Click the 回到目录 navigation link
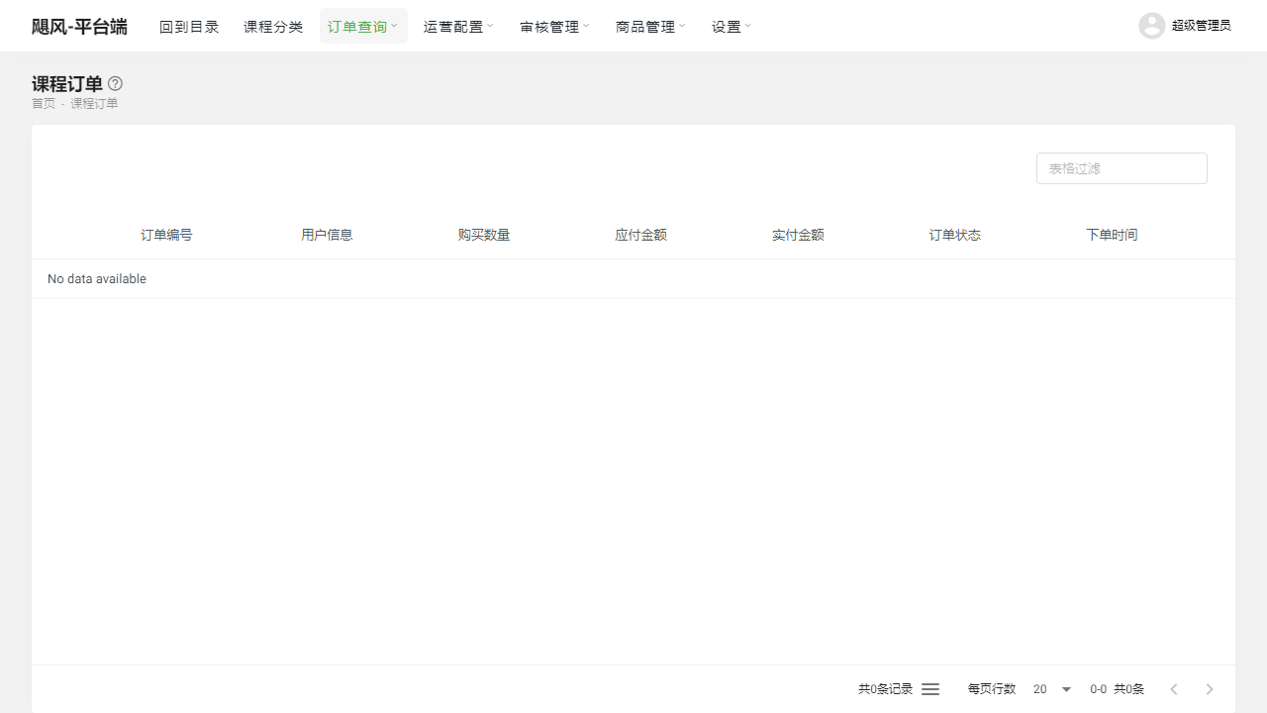 pyautogui.click(x=189, y=26)
